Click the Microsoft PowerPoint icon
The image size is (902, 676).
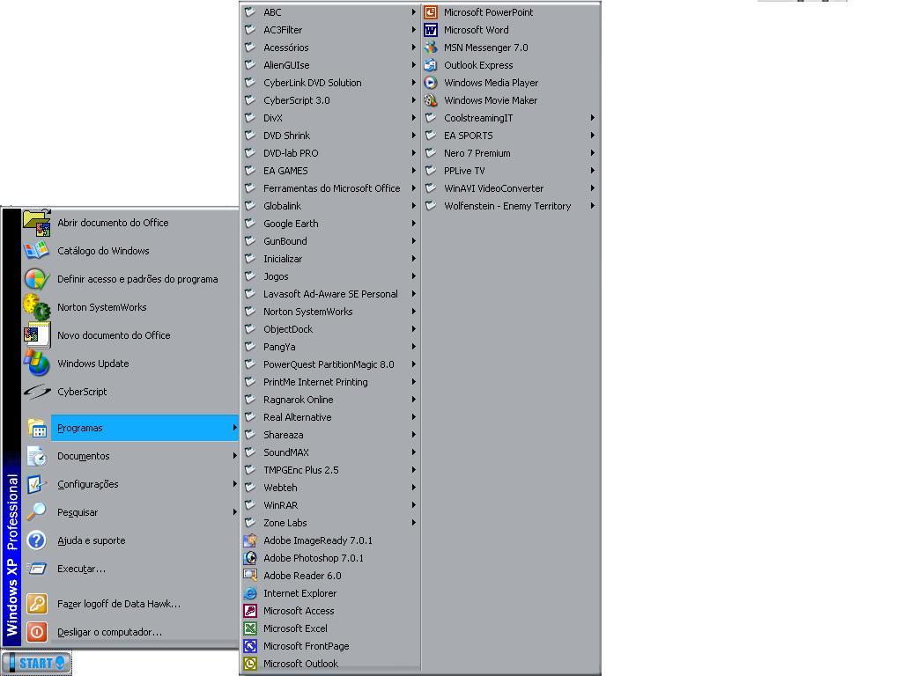[431, 12]
